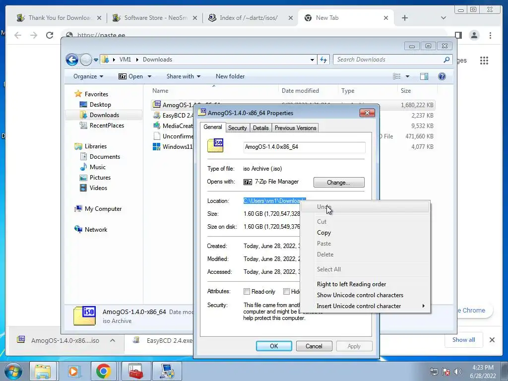This screenshot has width=508, height=381.
Task: Open the 7-Zip Open dropdown arrow
Action: tap(149, 77)
